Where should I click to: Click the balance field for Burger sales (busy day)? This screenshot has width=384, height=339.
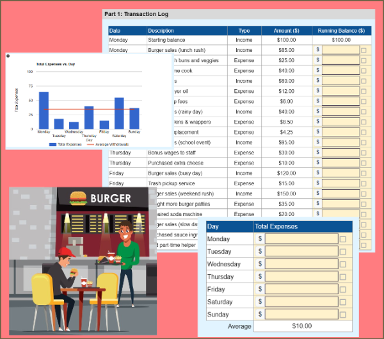click(x=340, y=173)
